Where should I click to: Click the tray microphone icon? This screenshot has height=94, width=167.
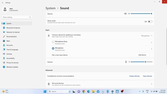[x=143, y=91]
